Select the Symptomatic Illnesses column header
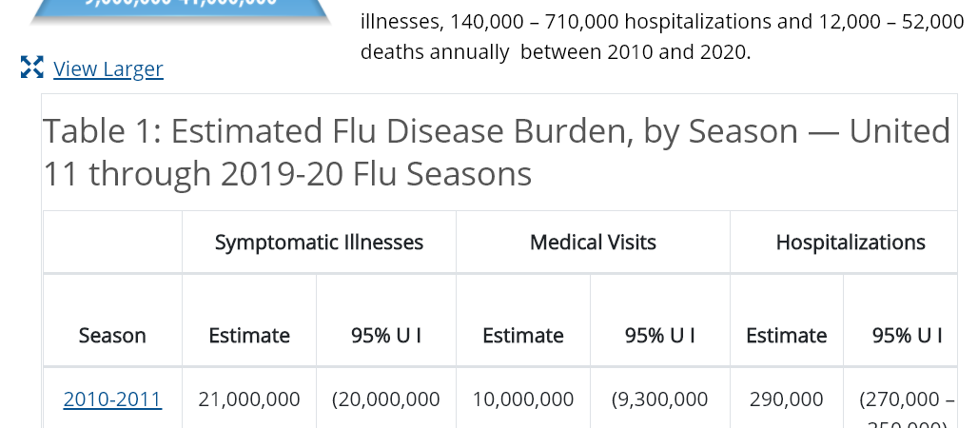Image resolution: width=978 pixels, height=428 pixels. [319, 243]
